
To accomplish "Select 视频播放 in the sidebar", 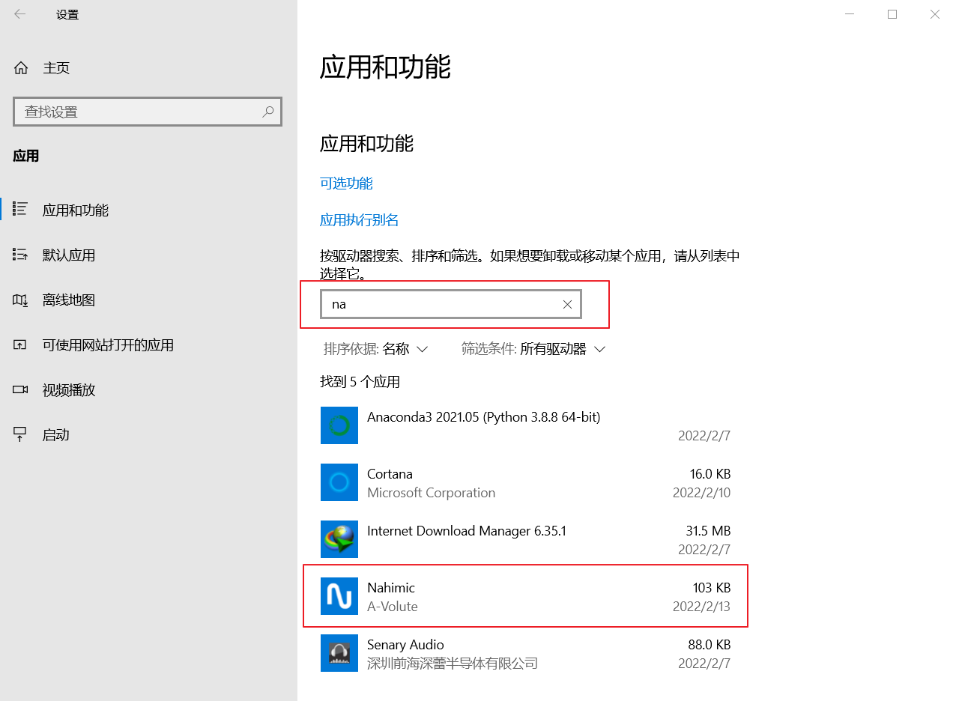I will point(69,390).
